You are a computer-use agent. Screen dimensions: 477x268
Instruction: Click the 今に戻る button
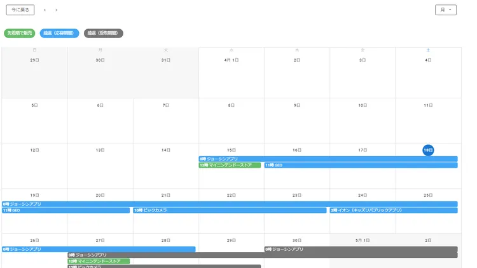(20, 10)
